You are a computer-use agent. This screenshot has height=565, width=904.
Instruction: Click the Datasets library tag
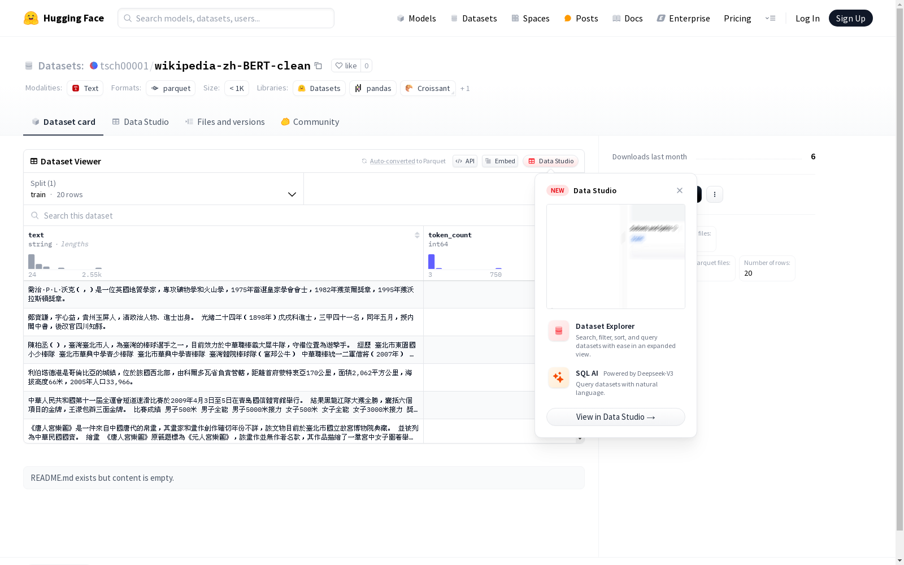(319, 88)
